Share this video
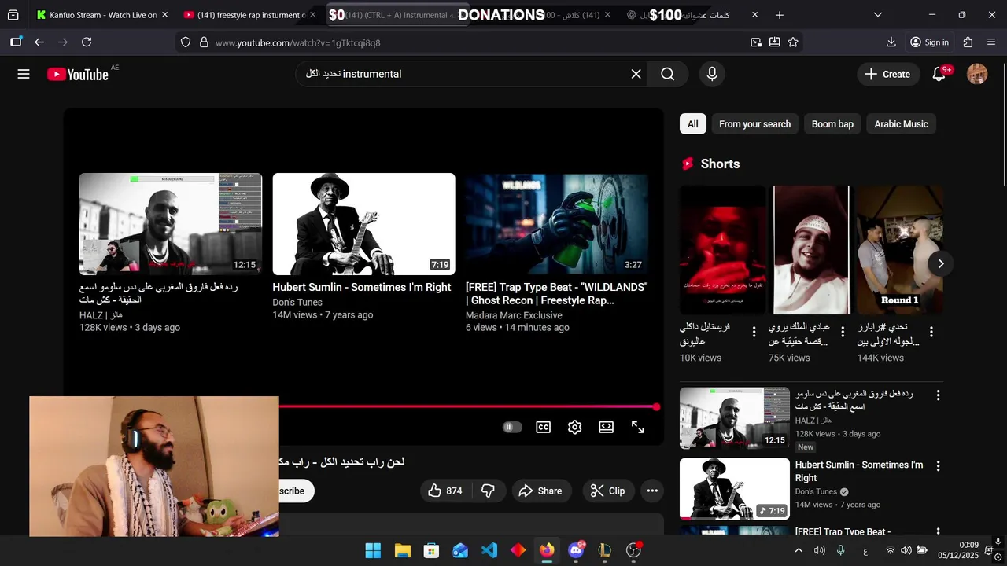 coord(540,491)
